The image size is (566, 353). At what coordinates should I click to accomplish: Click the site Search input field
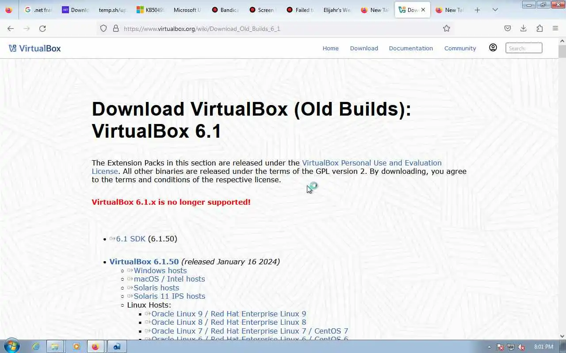click(x=524, y=48)
